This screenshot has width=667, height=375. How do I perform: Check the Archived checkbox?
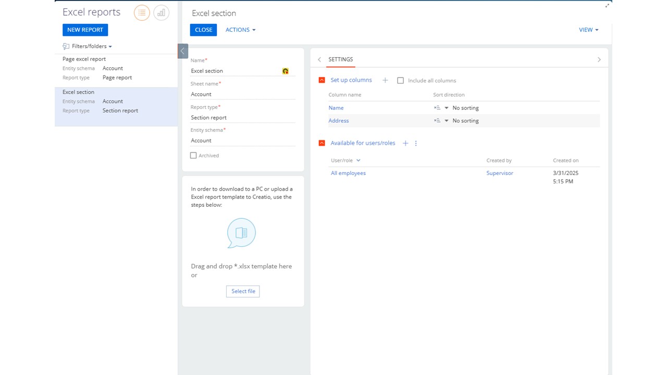point(193,155)
